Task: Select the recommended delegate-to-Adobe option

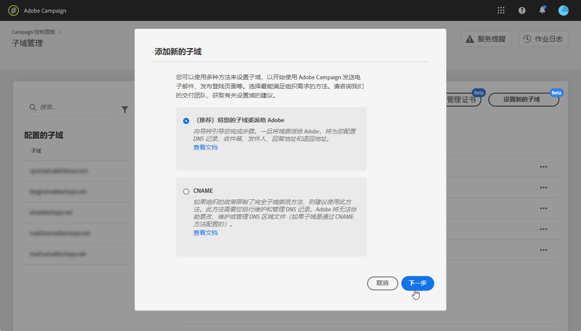Action: pos(186,121)
